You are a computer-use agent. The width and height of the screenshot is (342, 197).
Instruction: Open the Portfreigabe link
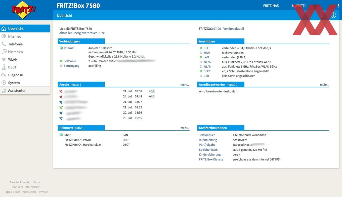click(x=207, y=145)
